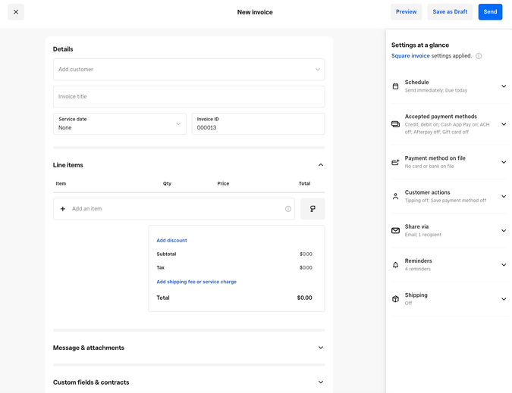Screen dimensions: 512x393
Task: Expand the Message & attachments section
Action: (320, 348)
